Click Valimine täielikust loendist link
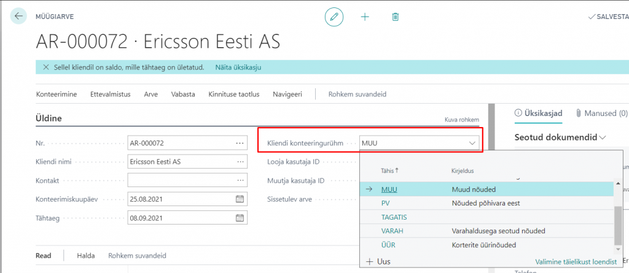The width and height of the screenshot is (629, 273). (575, 261)
